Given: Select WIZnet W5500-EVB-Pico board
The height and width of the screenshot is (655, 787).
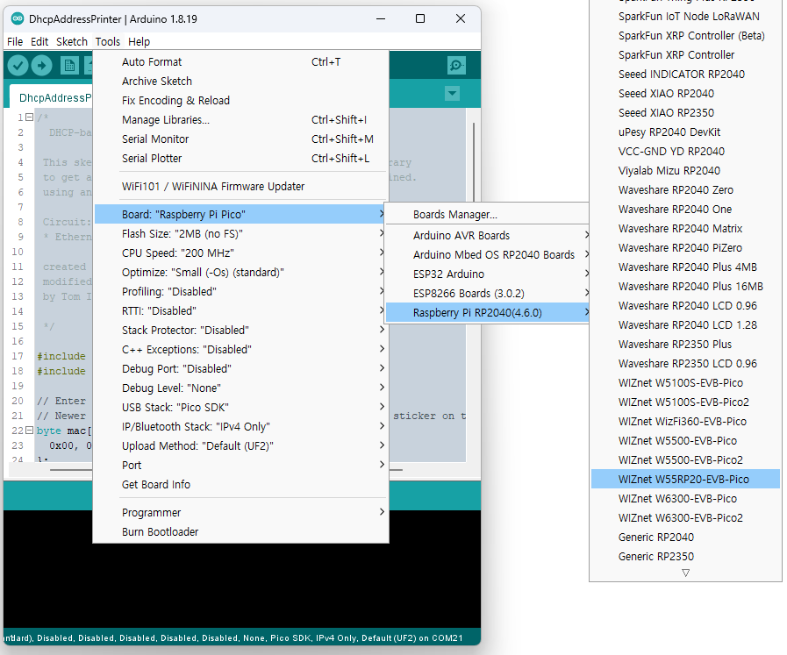Looking at the screenshot, I should (x=685, y=441).
